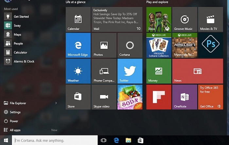Select Alarms & Clock from Most used
This screenshot has width=229, height=145.
[x=24, y=61]
